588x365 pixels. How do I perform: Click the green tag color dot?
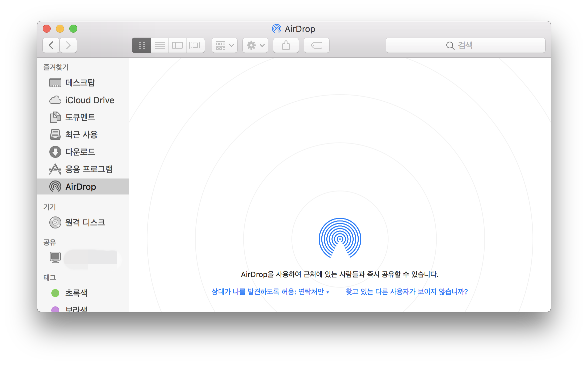click(55, 293)
